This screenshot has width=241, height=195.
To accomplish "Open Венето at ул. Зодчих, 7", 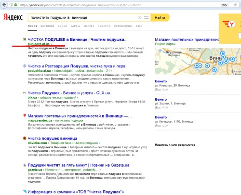I will point(161,100).
